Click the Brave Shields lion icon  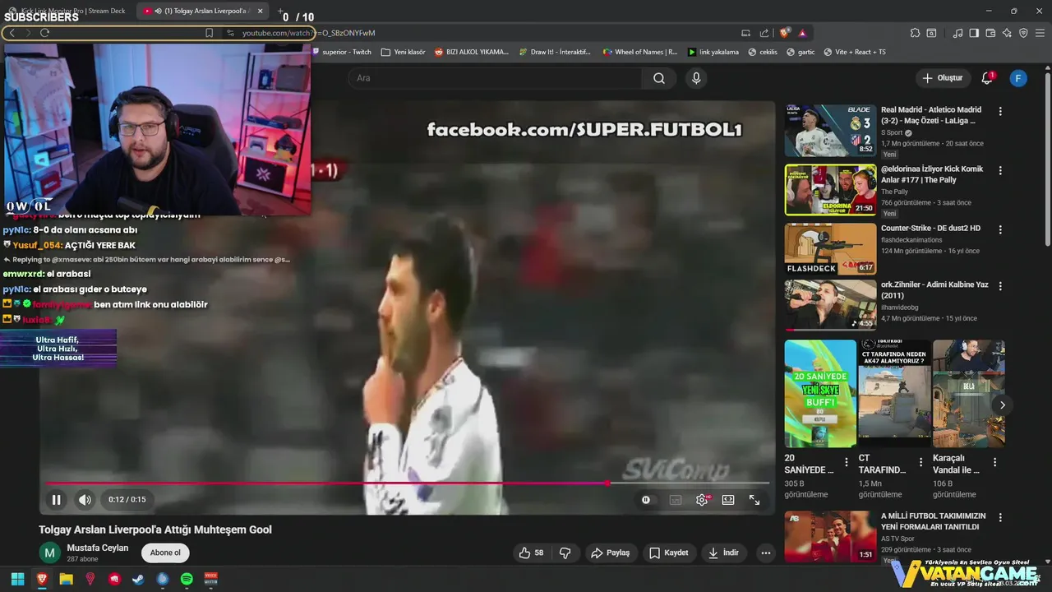(785, 33)
